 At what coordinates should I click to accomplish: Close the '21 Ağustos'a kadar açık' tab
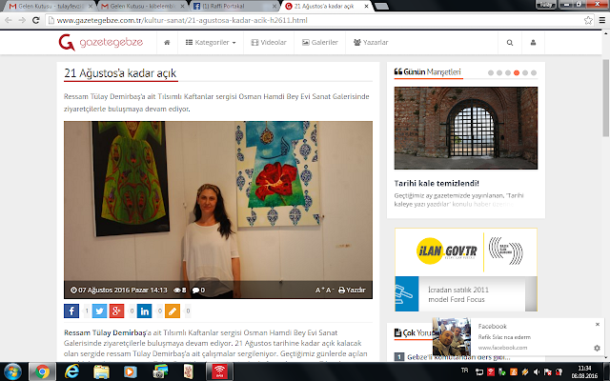pos(366,7)
